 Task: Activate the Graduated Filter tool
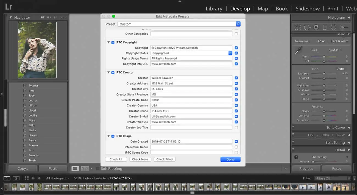coord(325,27)
